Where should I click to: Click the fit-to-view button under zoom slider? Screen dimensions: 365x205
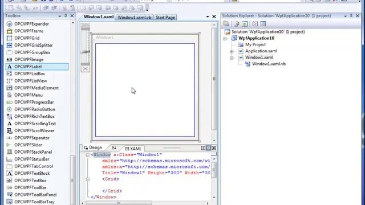click(86, 69)
